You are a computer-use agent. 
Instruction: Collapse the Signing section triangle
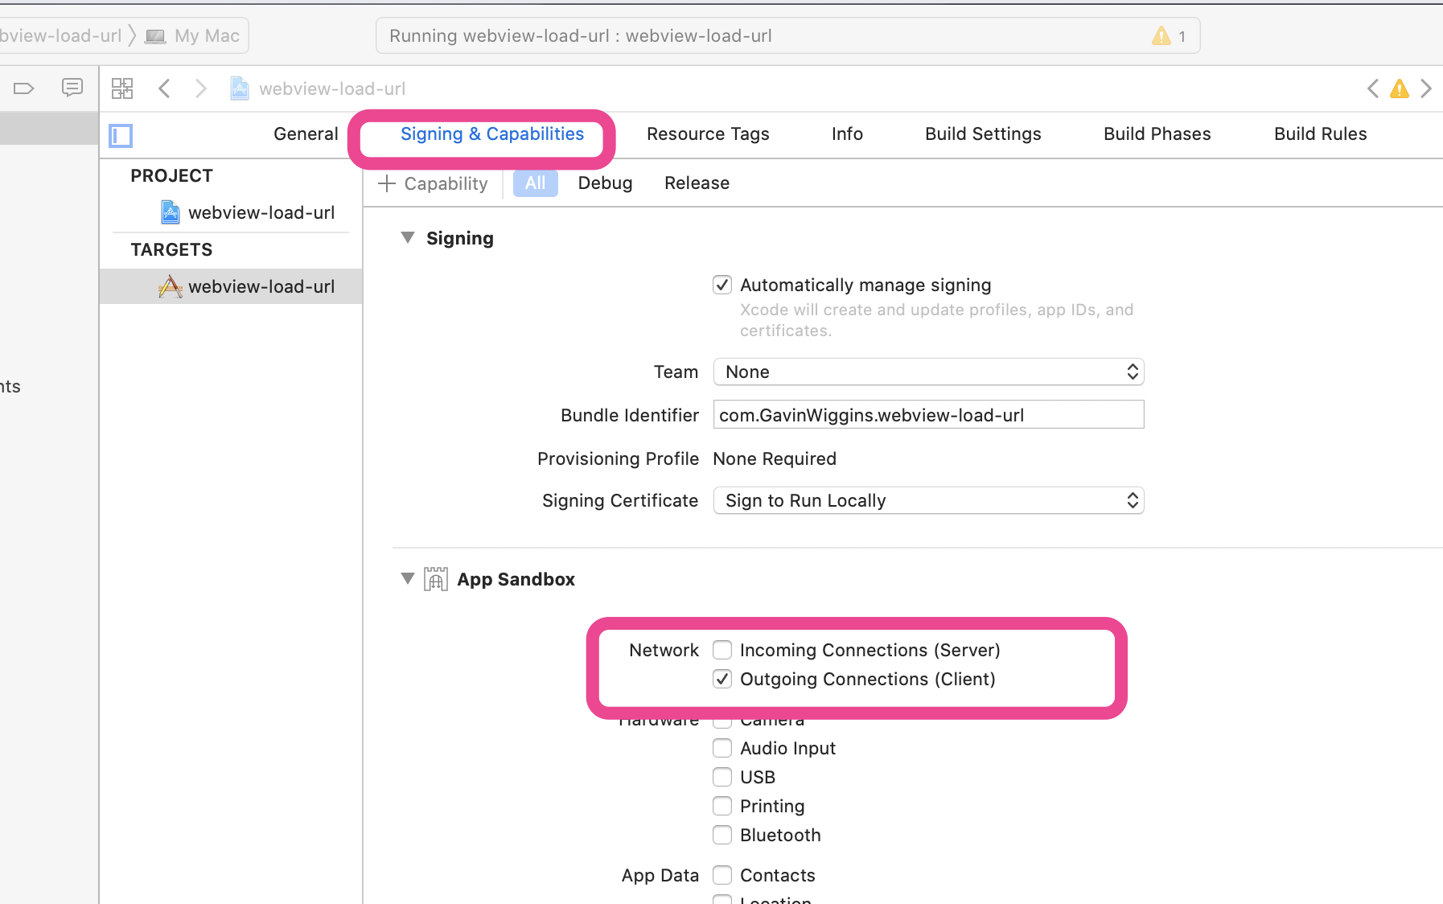point(408,238)
